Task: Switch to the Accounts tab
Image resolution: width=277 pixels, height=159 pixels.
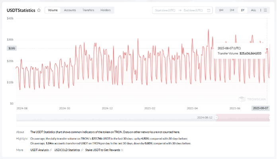Action: tap(70, 10)
